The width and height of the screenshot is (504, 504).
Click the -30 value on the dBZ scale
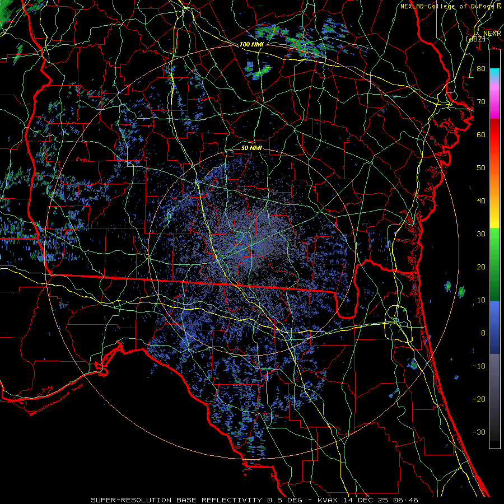pyautogui.click(x=479, y=432)
